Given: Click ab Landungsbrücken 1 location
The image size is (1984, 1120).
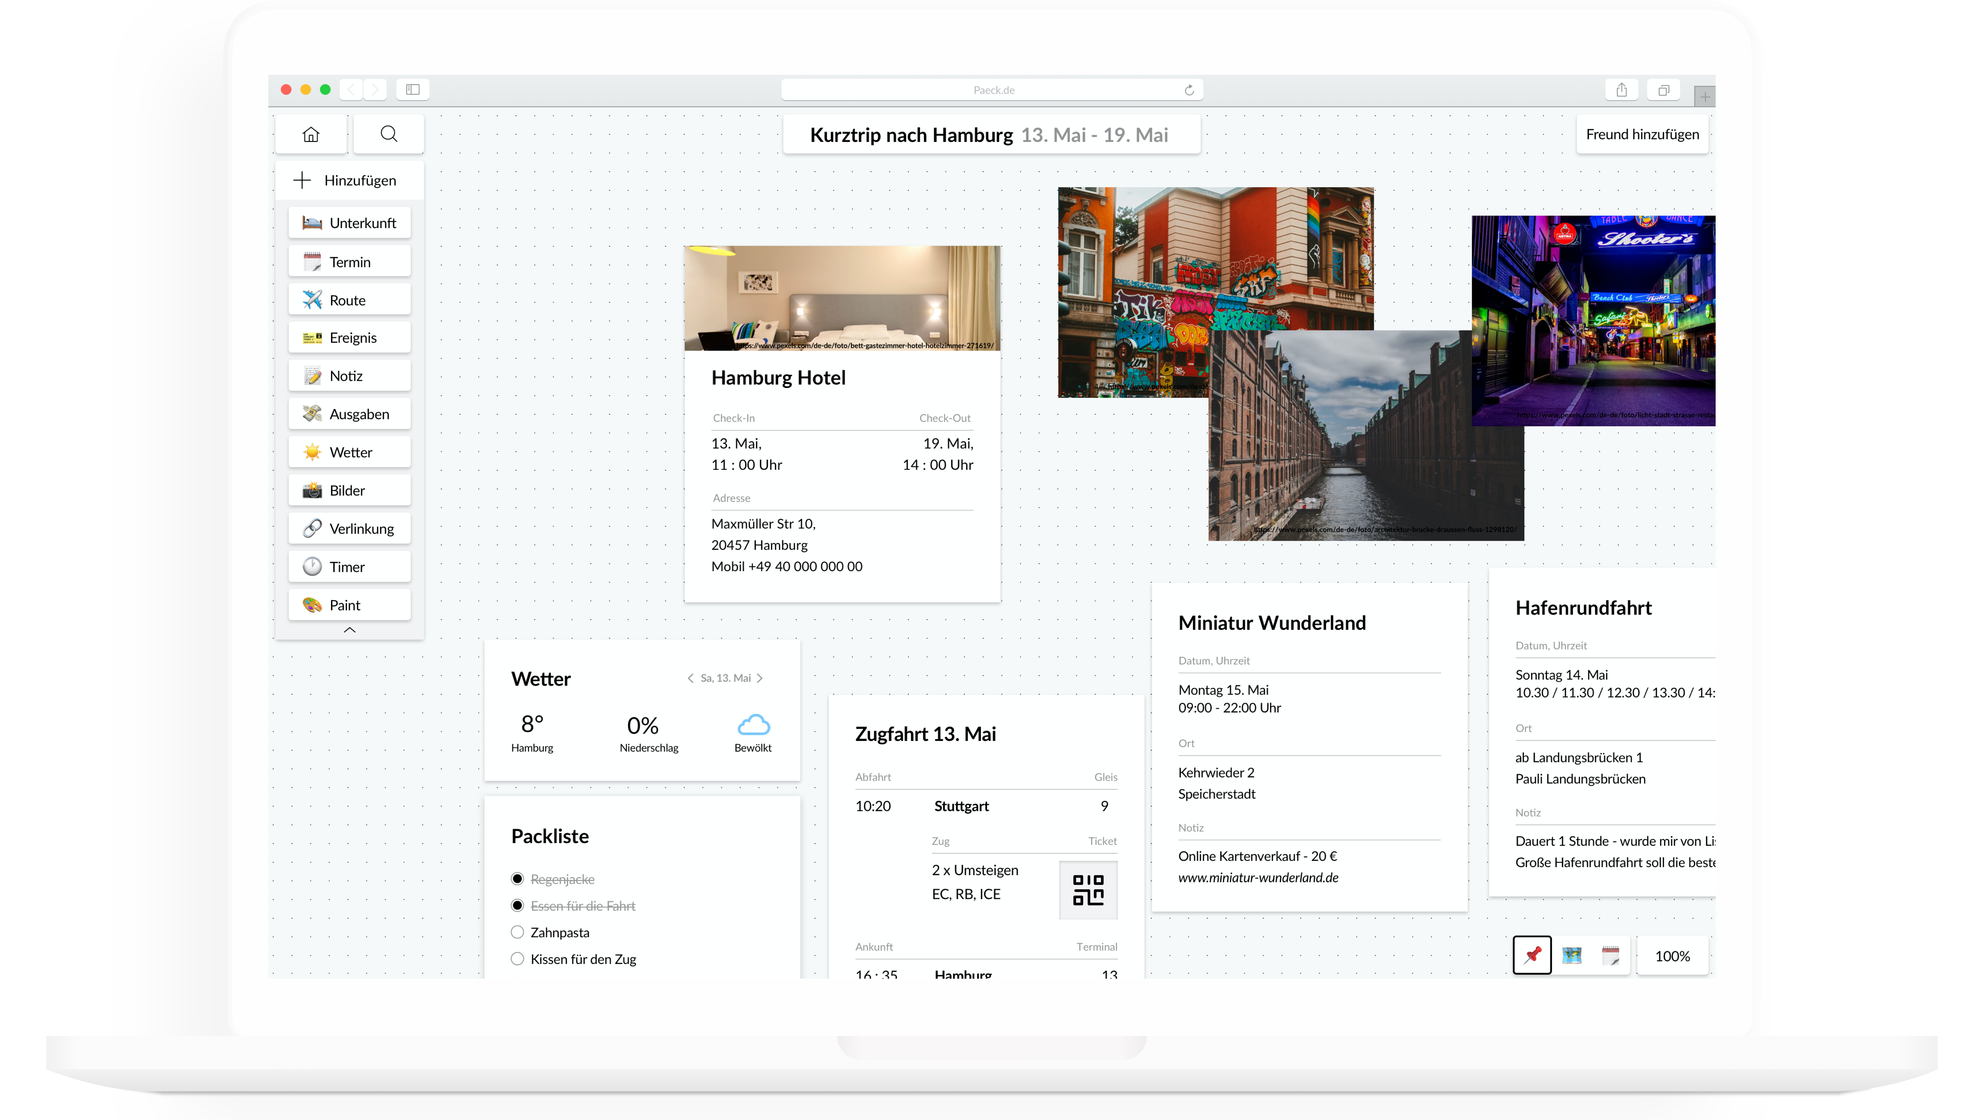Looking at the screenshot, I should (1579, 757).
